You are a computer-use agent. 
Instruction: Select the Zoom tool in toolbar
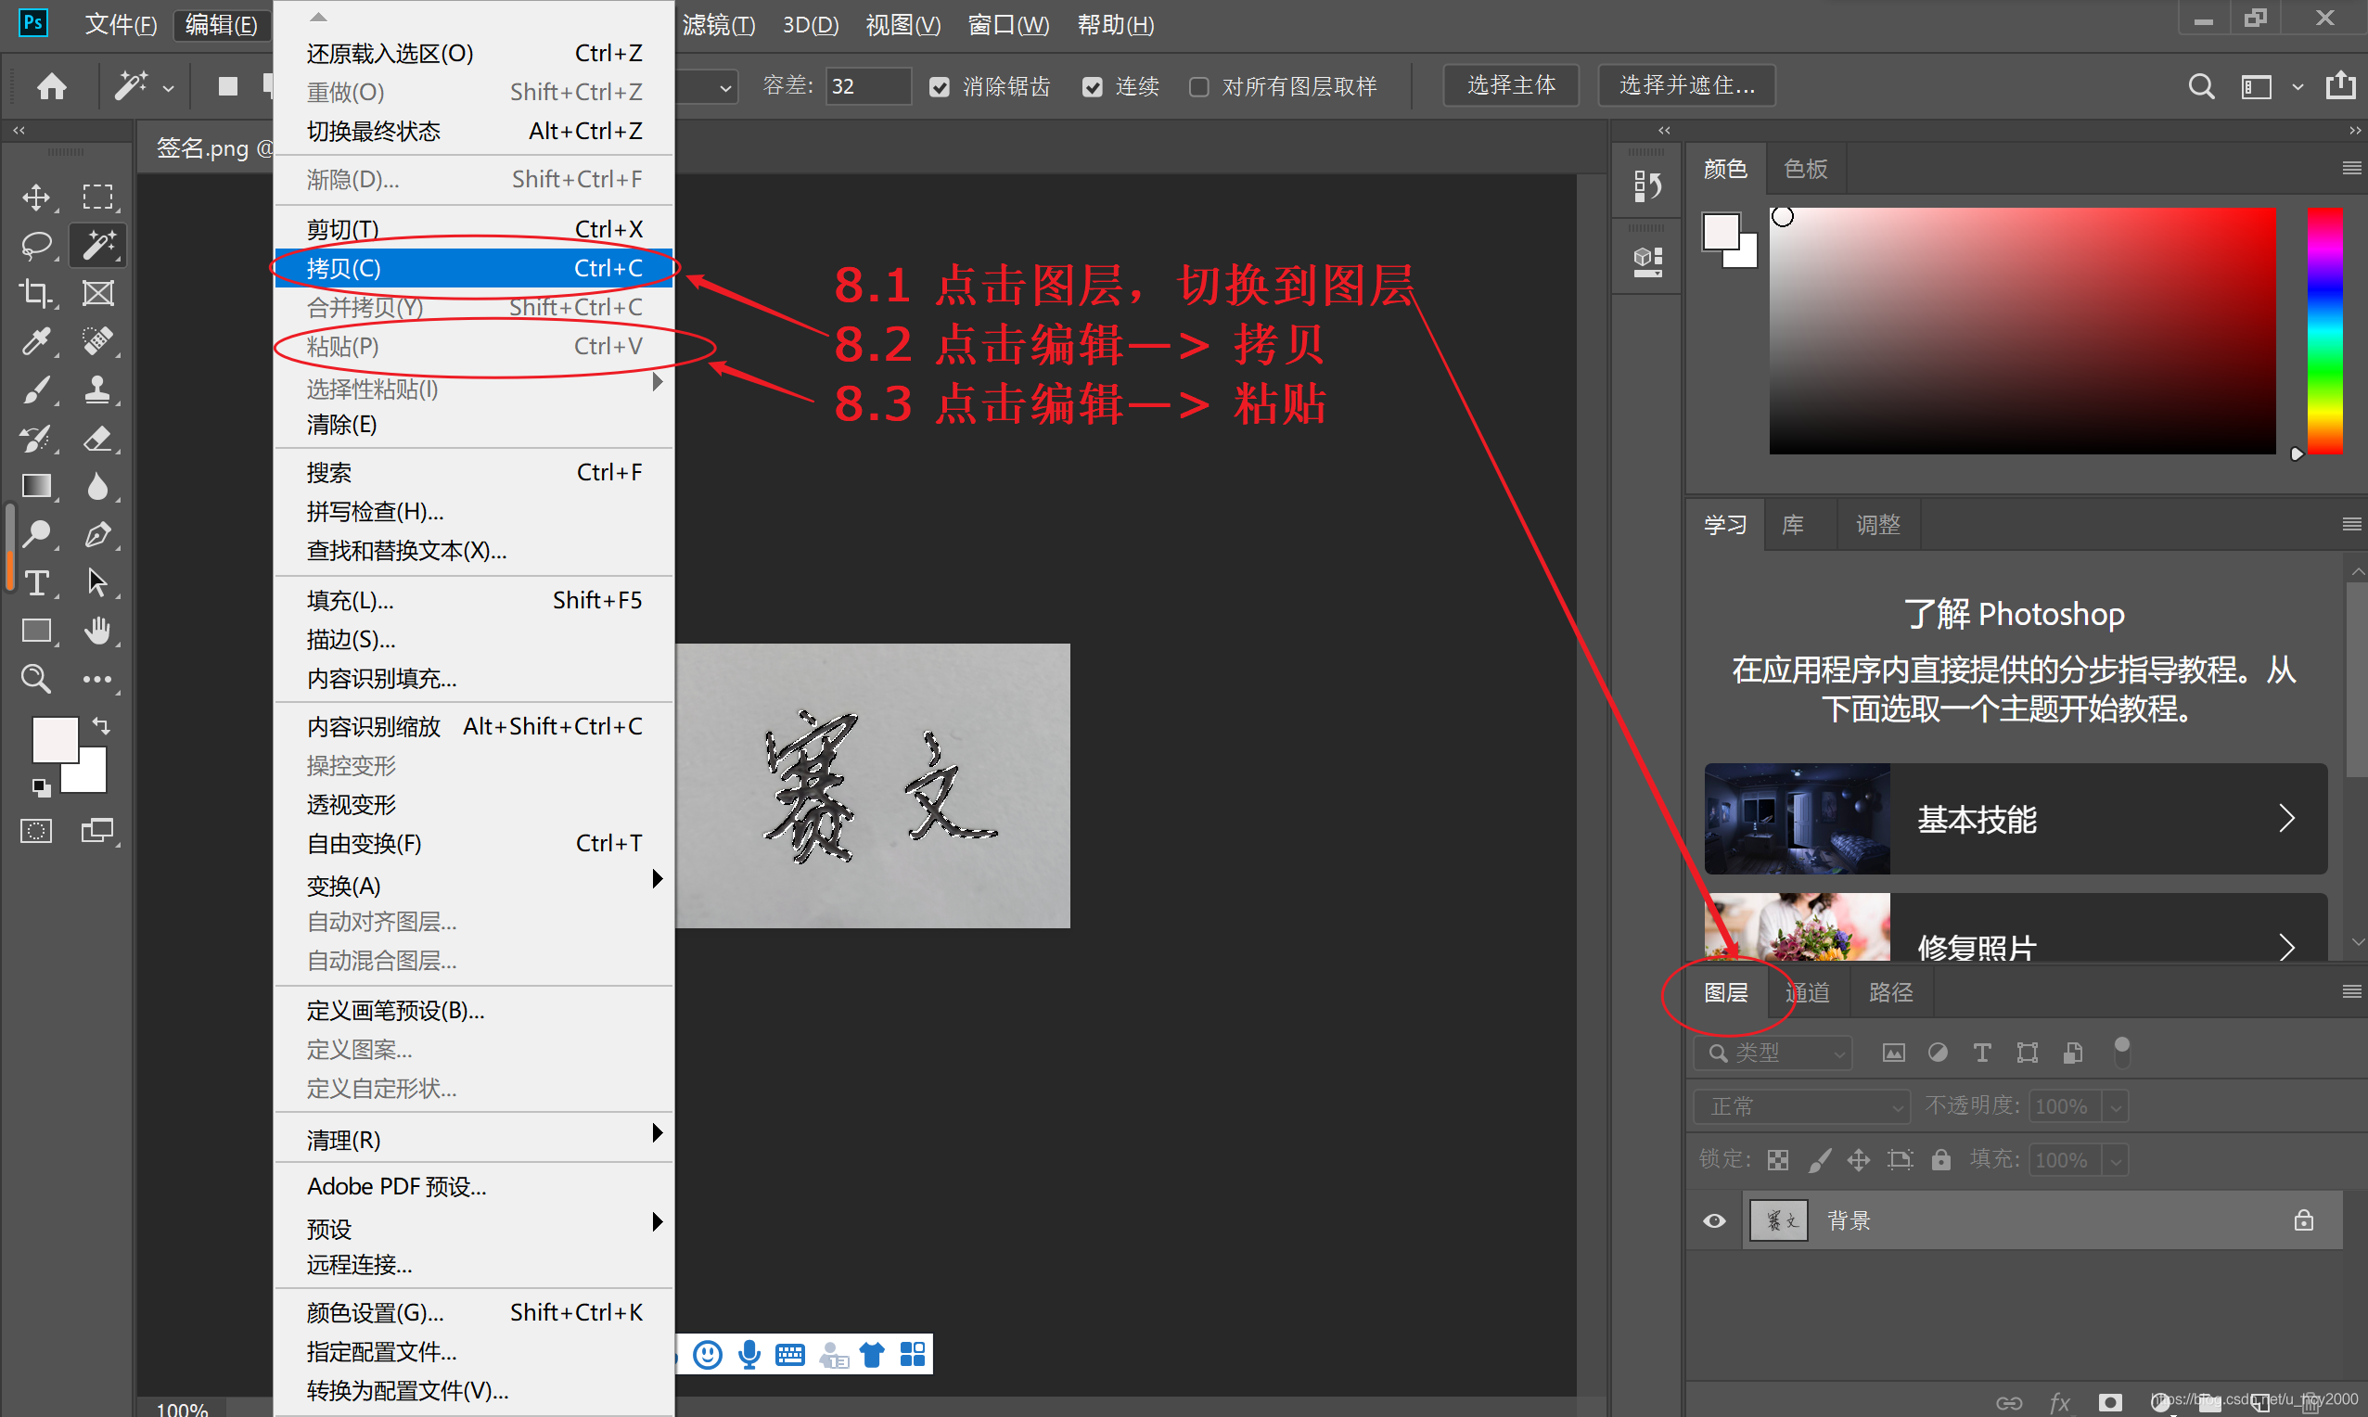(36, 679)
